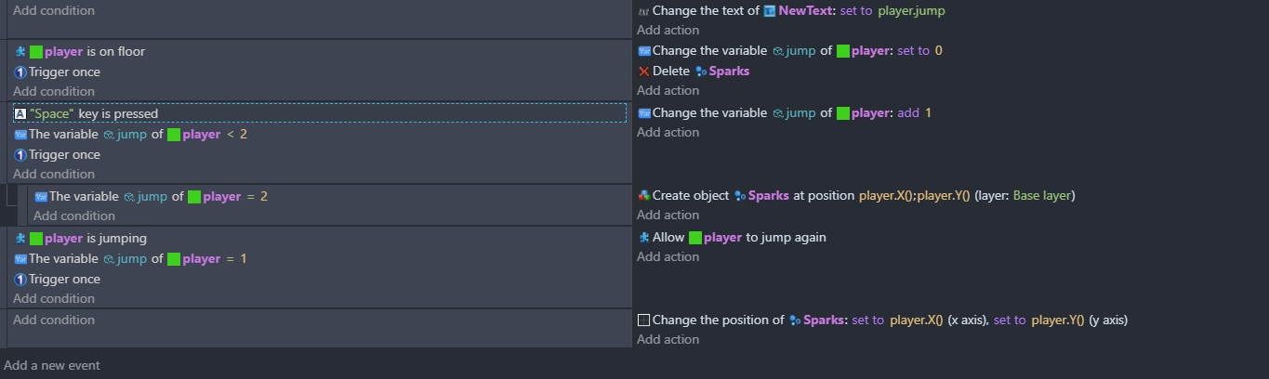1269x379 pixels.
Task: Click the text icon beside Change the text of NewText
Action: coord(643,11)
